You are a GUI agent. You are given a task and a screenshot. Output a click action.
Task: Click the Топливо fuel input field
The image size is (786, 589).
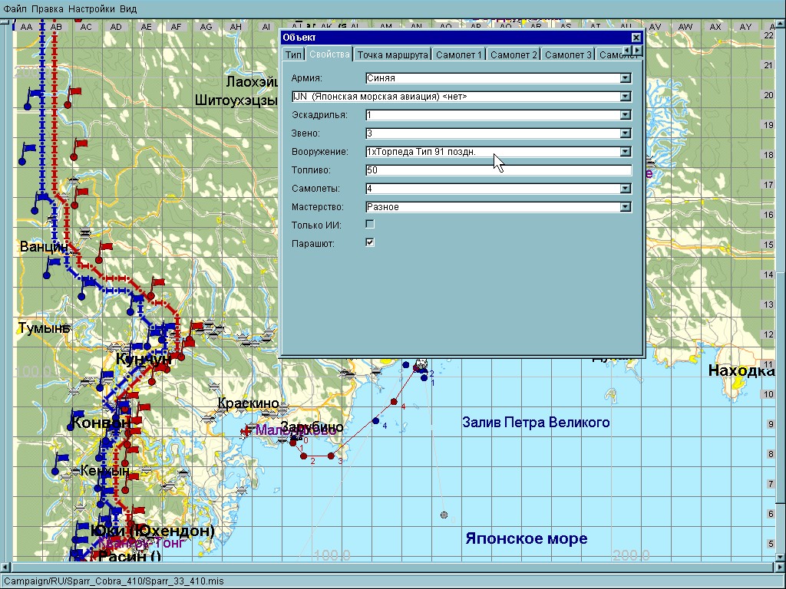point(498,170)
